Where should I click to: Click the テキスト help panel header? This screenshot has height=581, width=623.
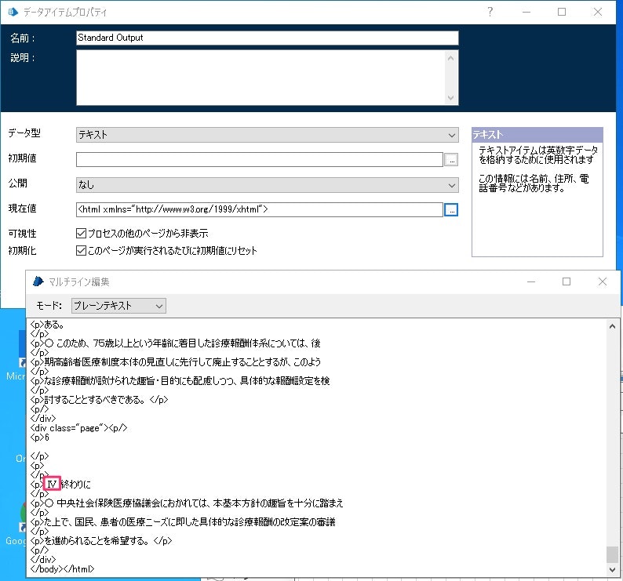[x=537, y=135]
